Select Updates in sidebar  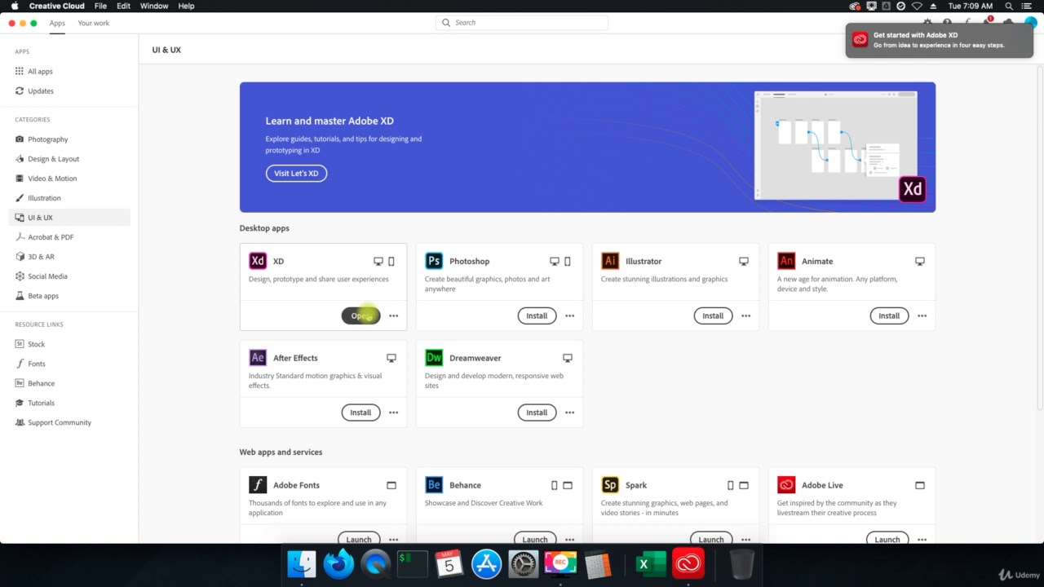tap(69, 91)
